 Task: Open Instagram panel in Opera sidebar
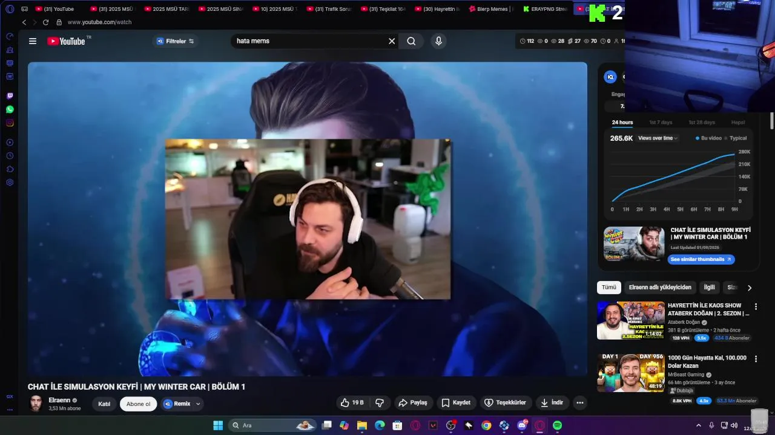10,123
